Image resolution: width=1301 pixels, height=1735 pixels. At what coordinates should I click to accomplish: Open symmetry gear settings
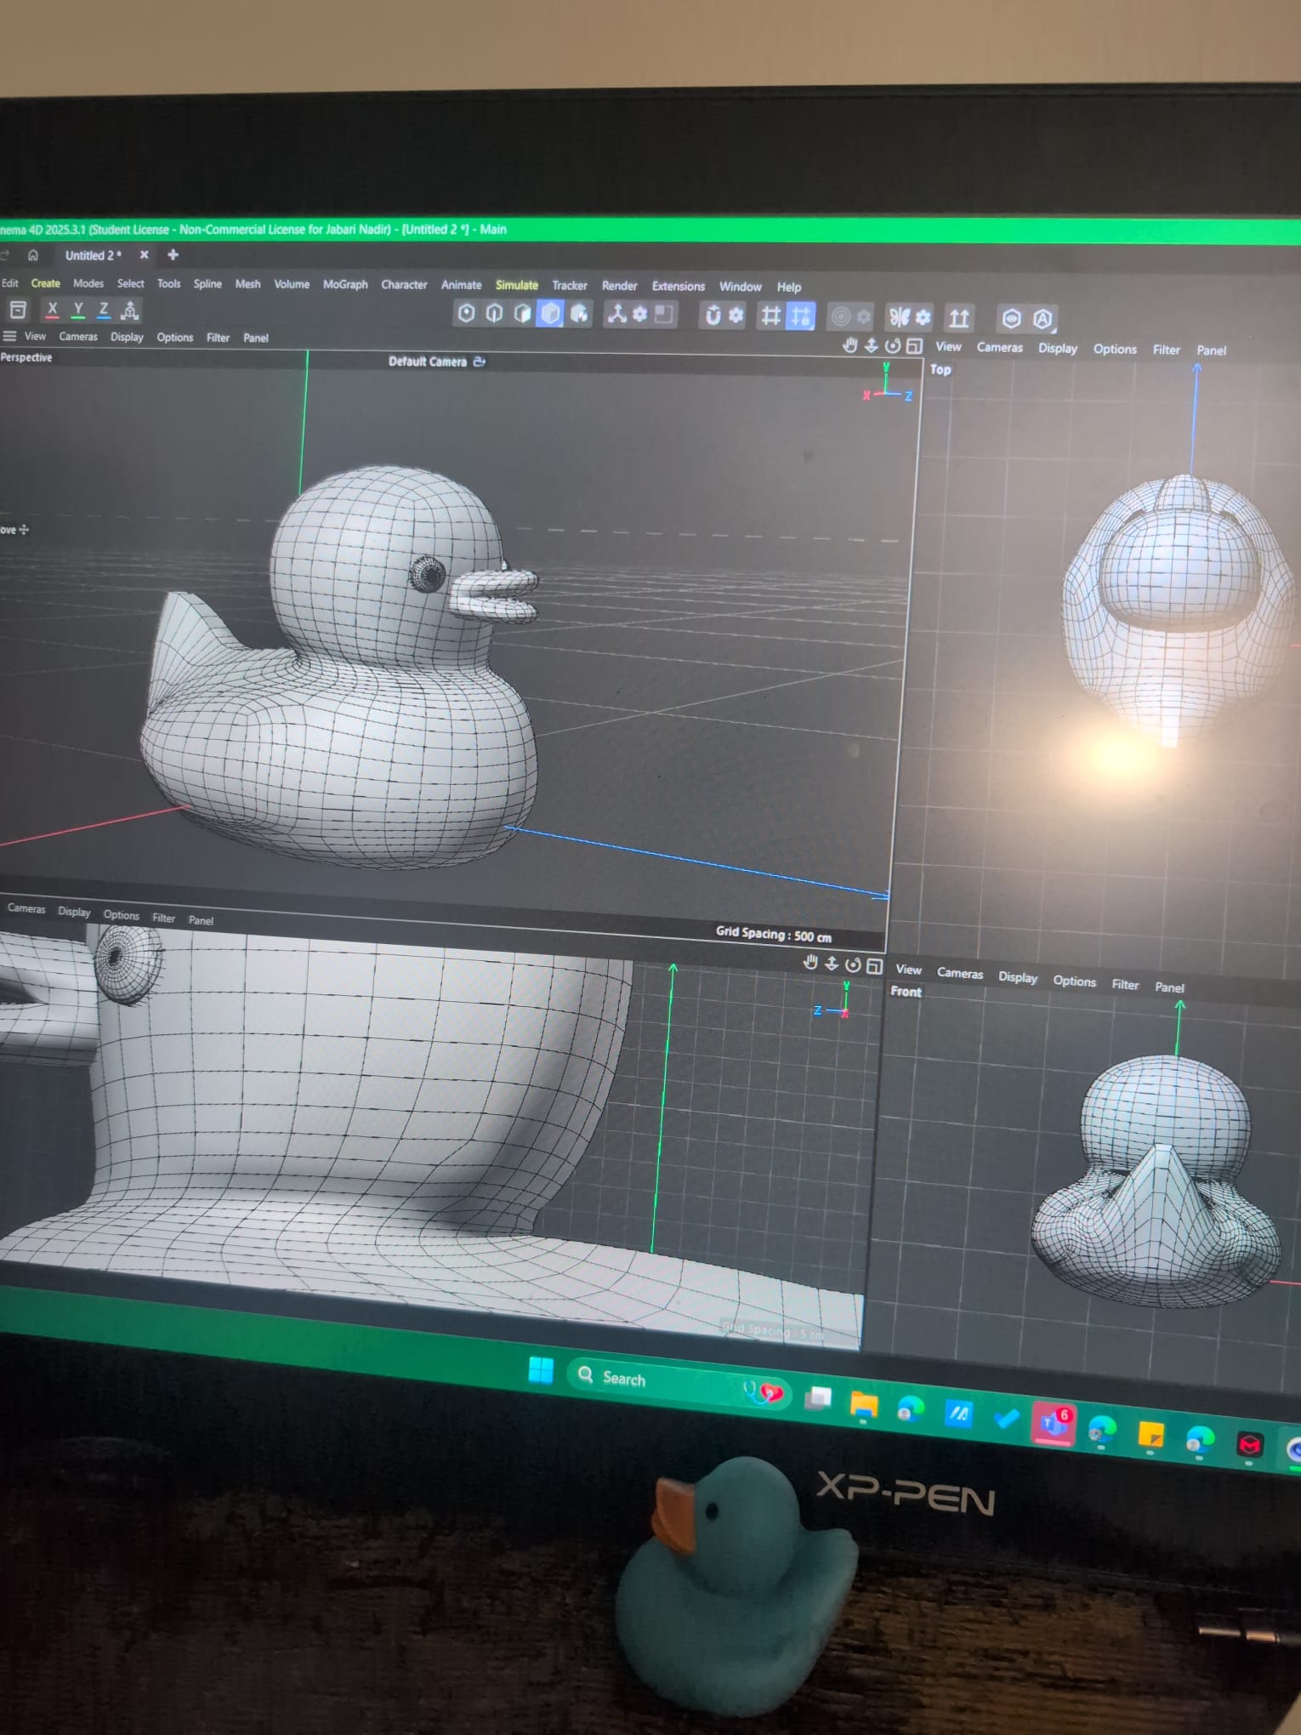tap(923, 318)
